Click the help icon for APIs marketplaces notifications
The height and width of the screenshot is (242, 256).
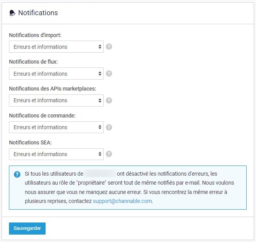pos(109,100)
